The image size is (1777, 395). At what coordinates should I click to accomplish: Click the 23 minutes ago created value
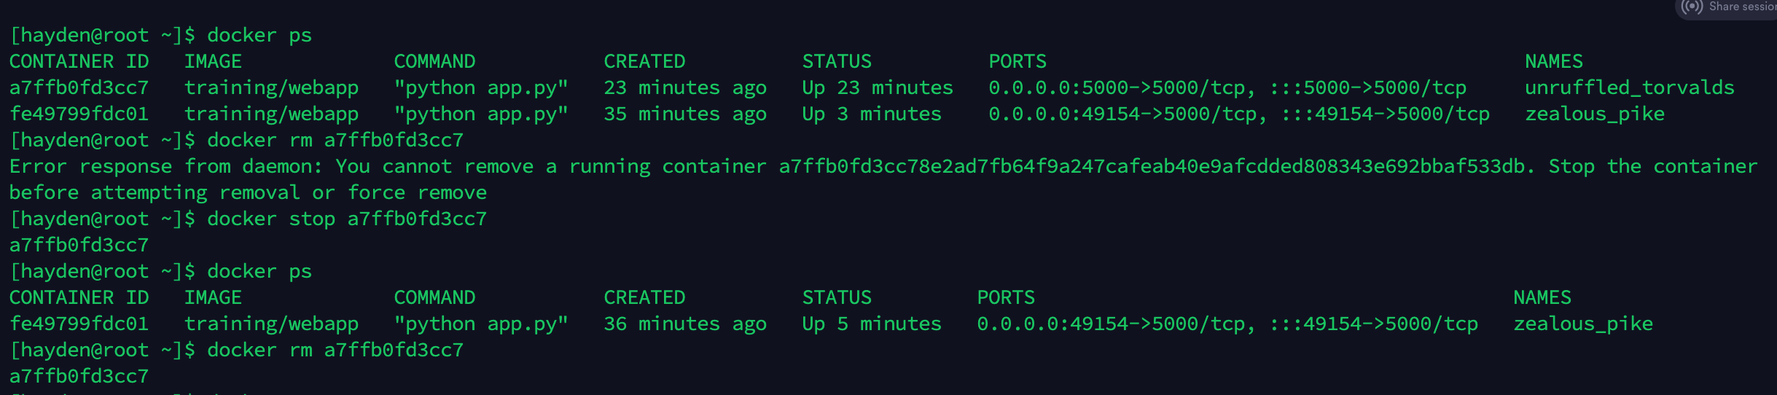684,88
